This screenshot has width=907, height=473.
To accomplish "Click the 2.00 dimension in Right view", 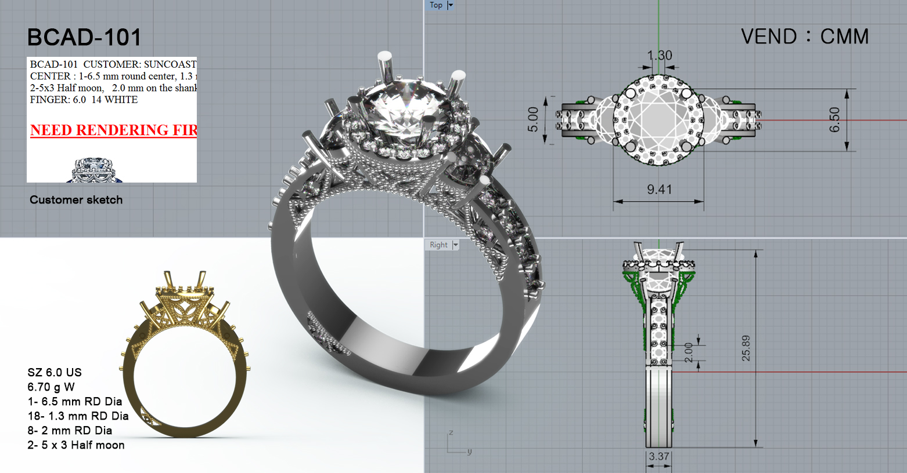I will coord(689,352).
